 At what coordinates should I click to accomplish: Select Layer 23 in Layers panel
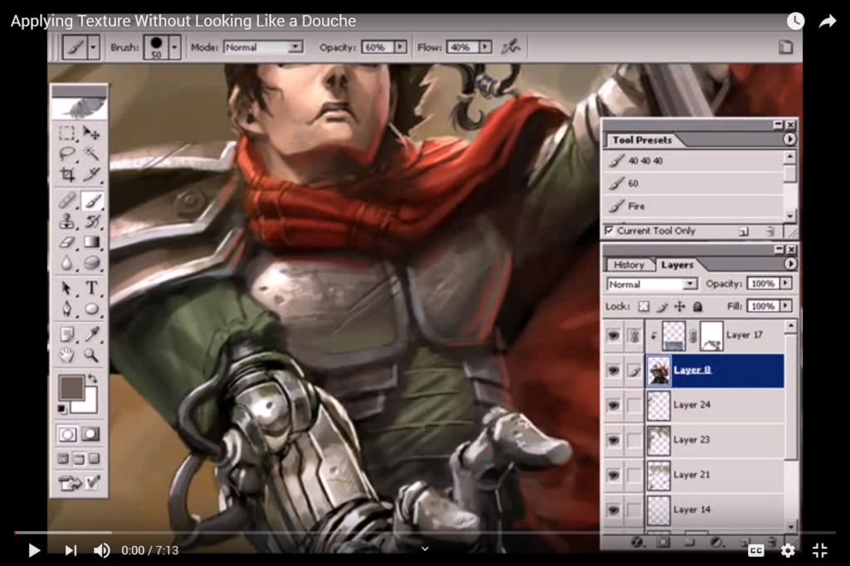pos(715,440)
